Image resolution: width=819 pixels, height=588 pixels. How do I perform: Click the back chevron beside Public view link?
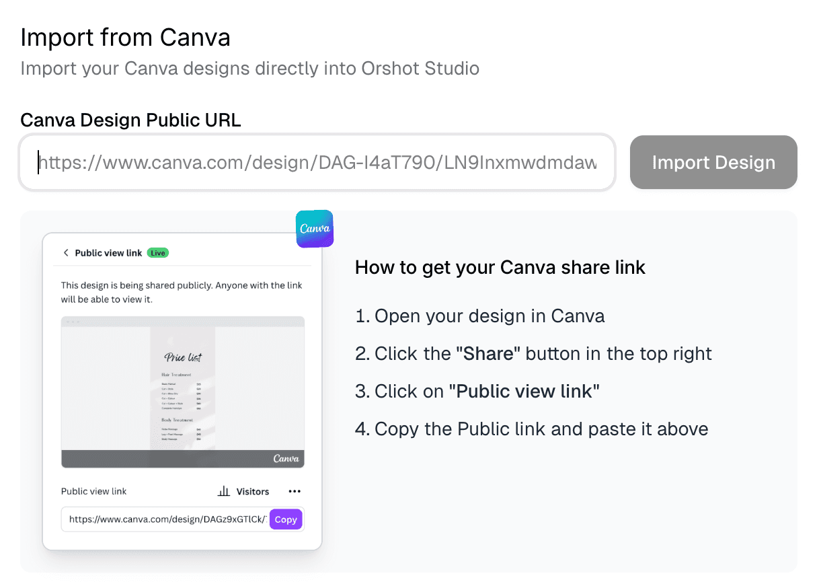click(x=65, y=254)
